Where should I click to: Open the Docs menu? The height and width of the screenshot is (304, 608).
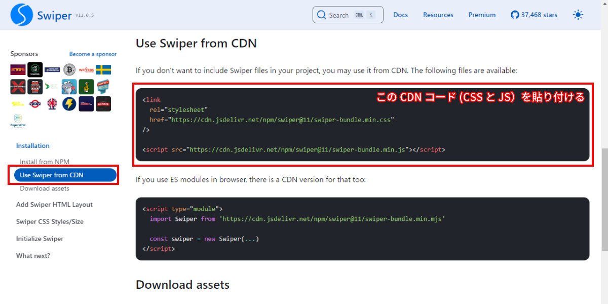pos(400,15)
